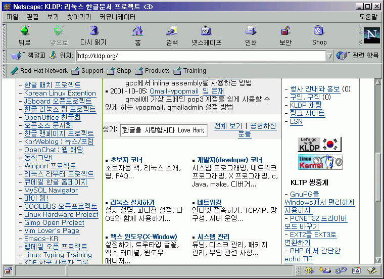384x279 pixels.
Task: Expand the URL history dropdown arrow
Action: point(329,56)
